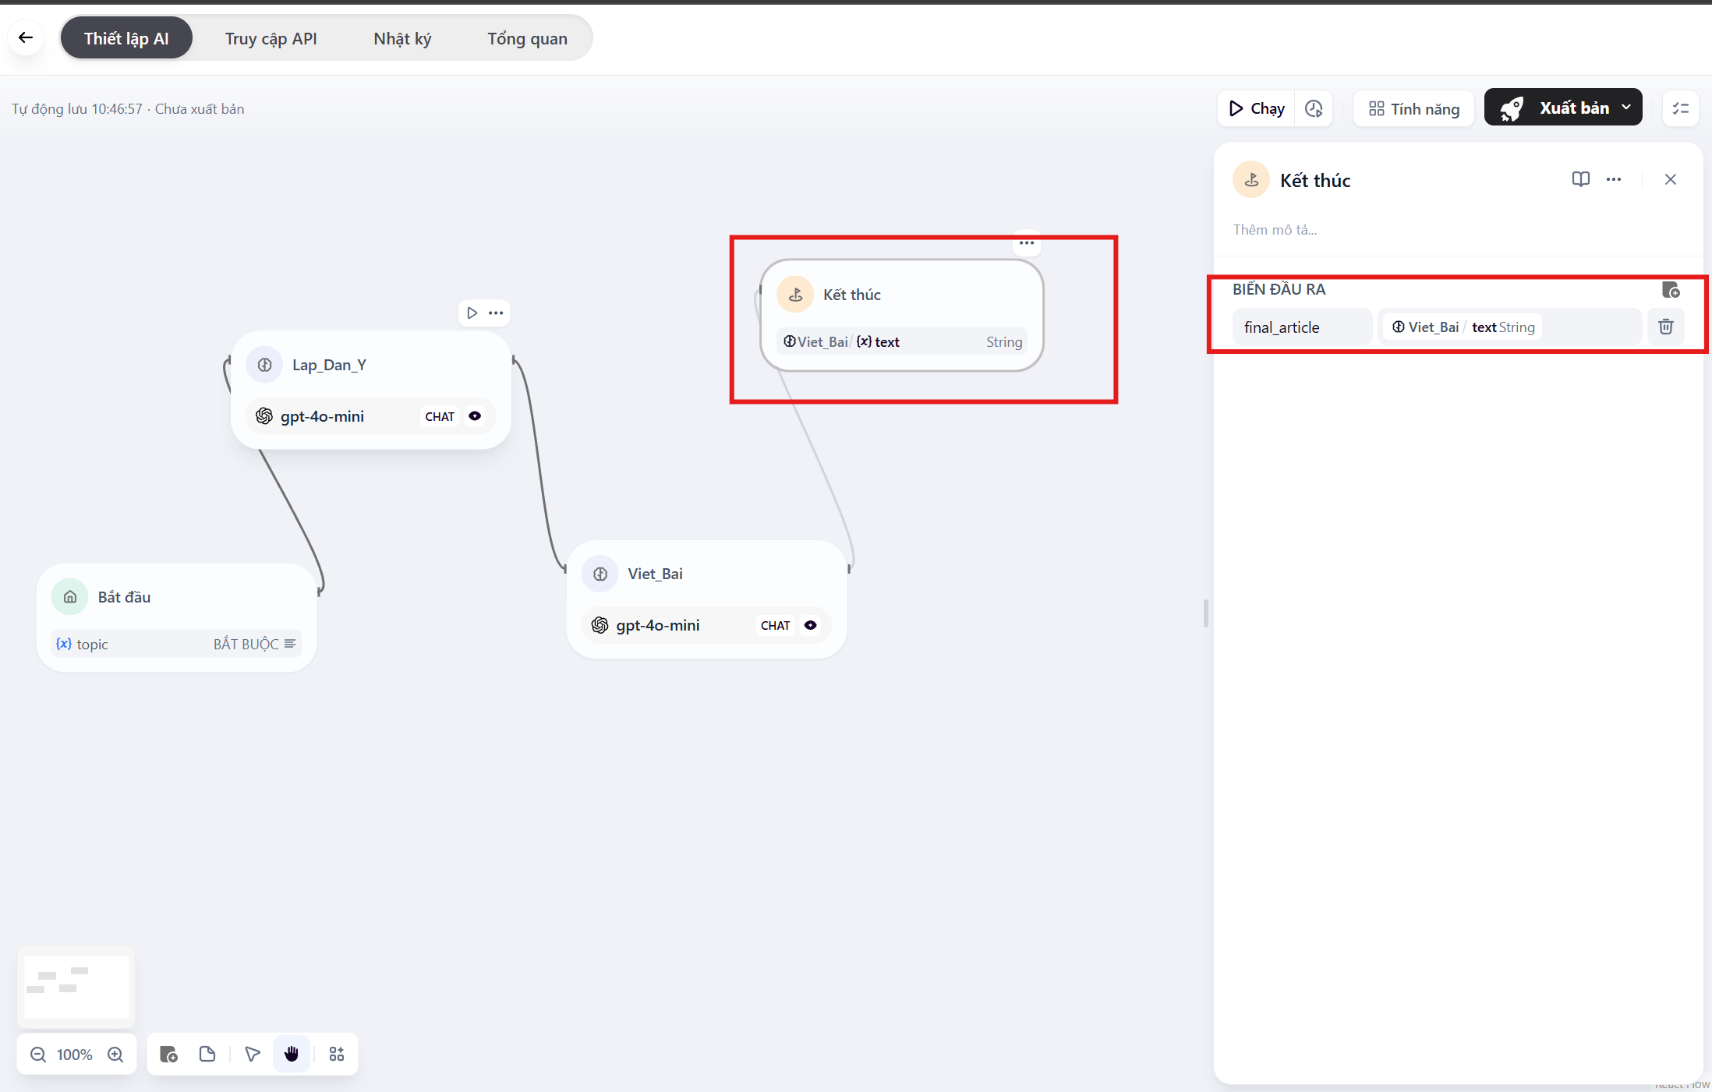
Task: Open the Tính năng features button
Action: [x=1413, y=108]
